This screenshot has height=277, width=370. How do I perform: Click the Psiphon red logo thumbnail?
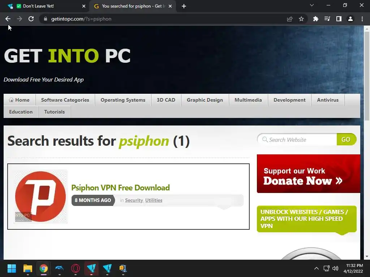click(40, 197)
